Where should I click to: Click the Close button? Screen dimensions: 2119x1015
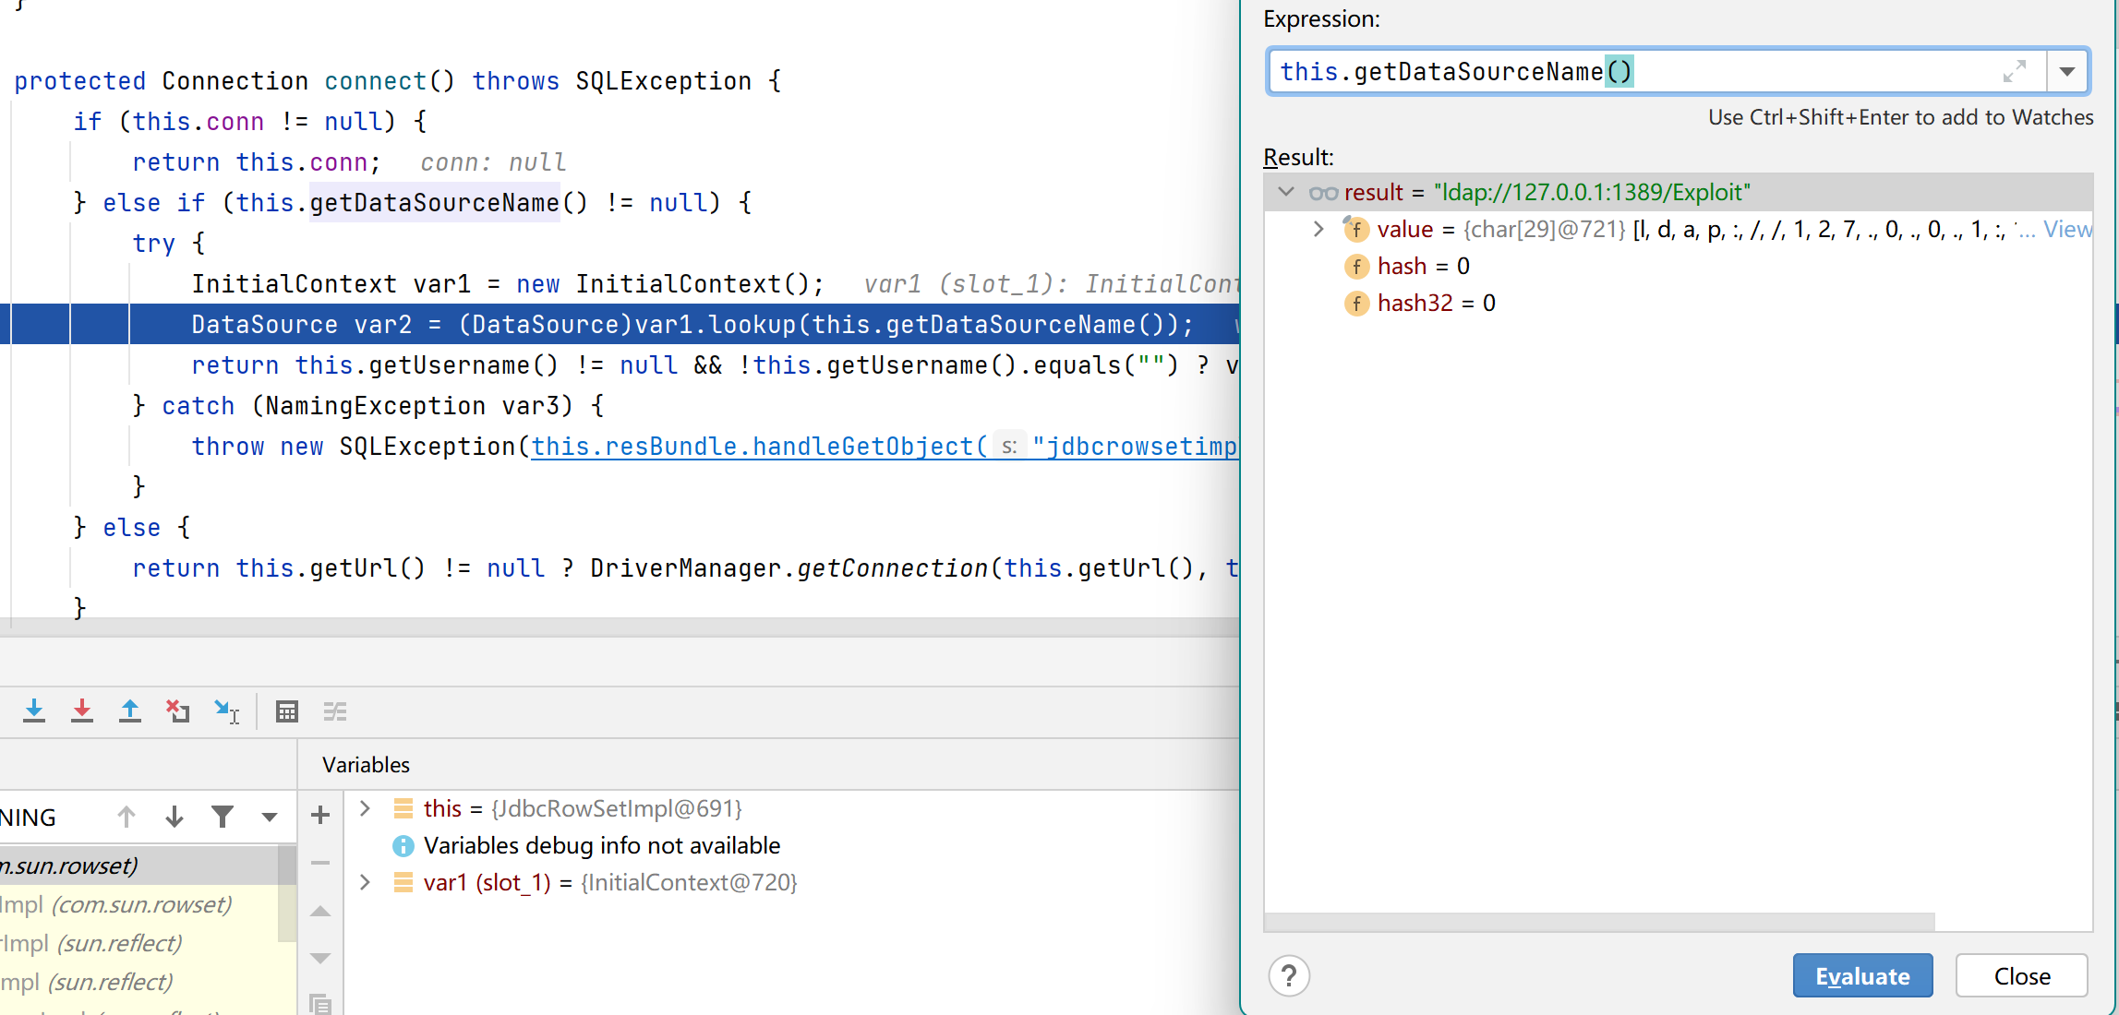coord(2021,975)
